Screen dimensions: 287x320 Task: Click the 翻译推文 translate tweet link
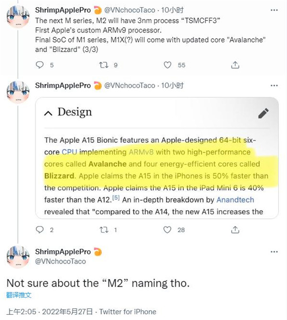click(x=19, y=295)
